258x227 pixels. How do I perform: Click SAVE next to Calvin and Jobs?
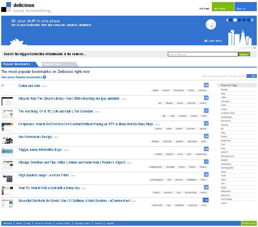[x=45, y=86]
